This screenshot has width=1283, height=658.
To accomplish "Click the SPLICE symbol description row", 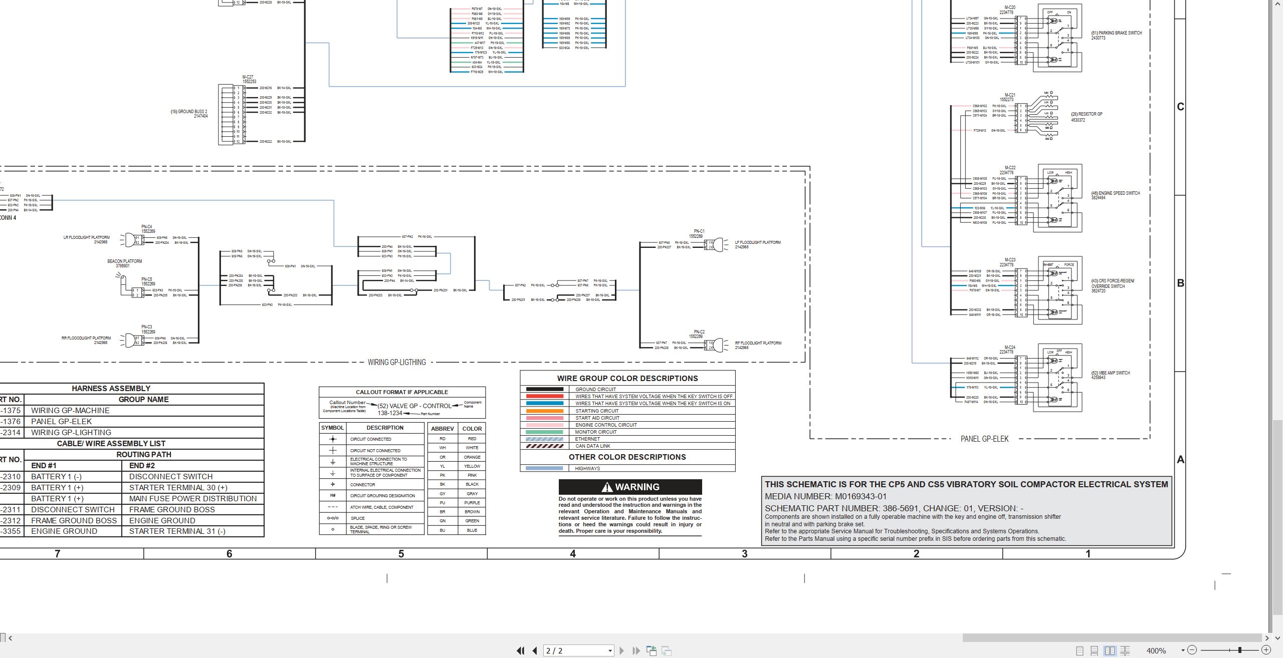I will (371, 518).
